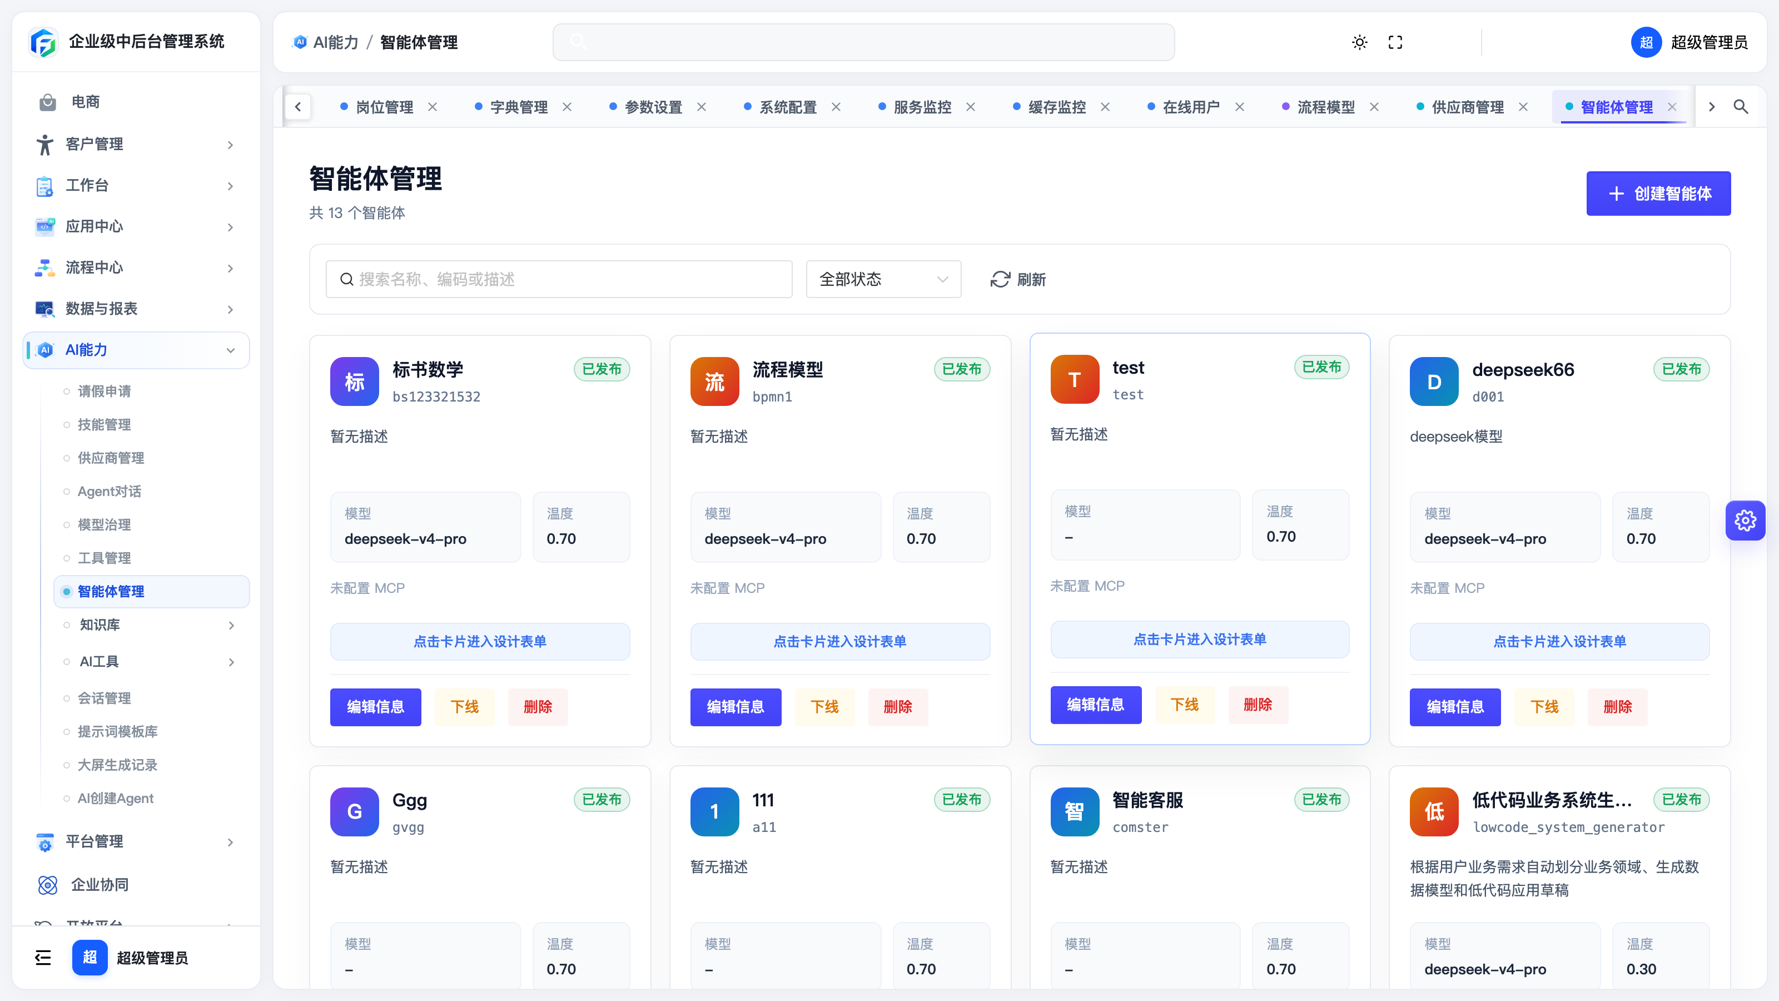This screenshot has width=1779, height=1001.
Task: Click 下线 on 流程模型 card
Action: point(824,707)
